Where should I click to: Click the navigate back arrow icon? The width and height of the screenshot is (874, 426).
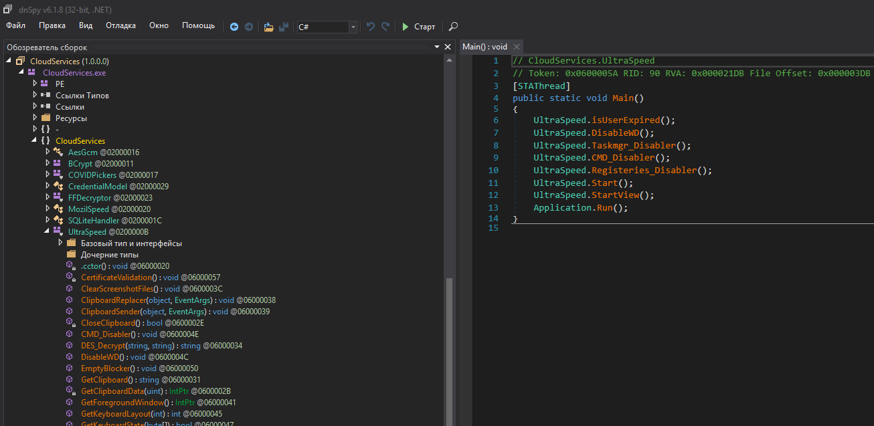click(234, 27)
